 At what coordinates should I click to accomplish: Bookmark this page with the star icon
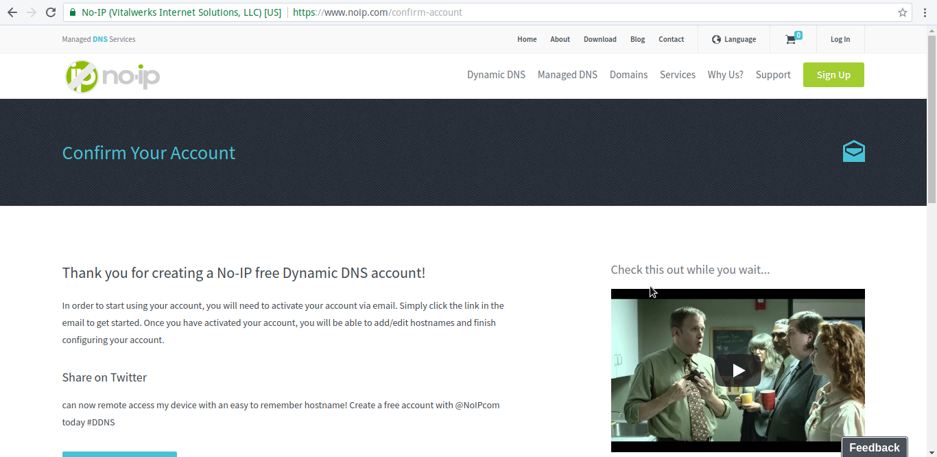(903, 12)
